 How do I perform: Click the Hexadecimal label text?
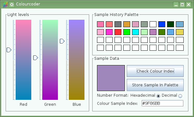pos(143,95)
